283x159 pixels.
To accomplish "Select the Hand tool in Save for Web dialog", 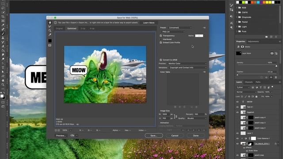I will [50, 23].
